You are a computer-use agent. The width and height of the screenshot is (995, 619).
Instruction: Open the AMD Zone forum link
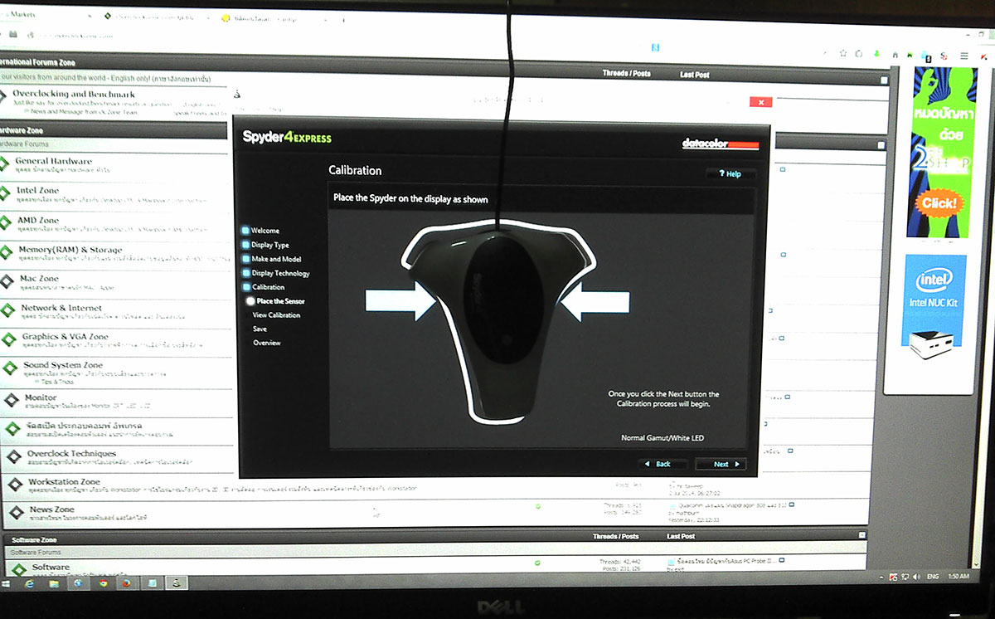[38, 220]
